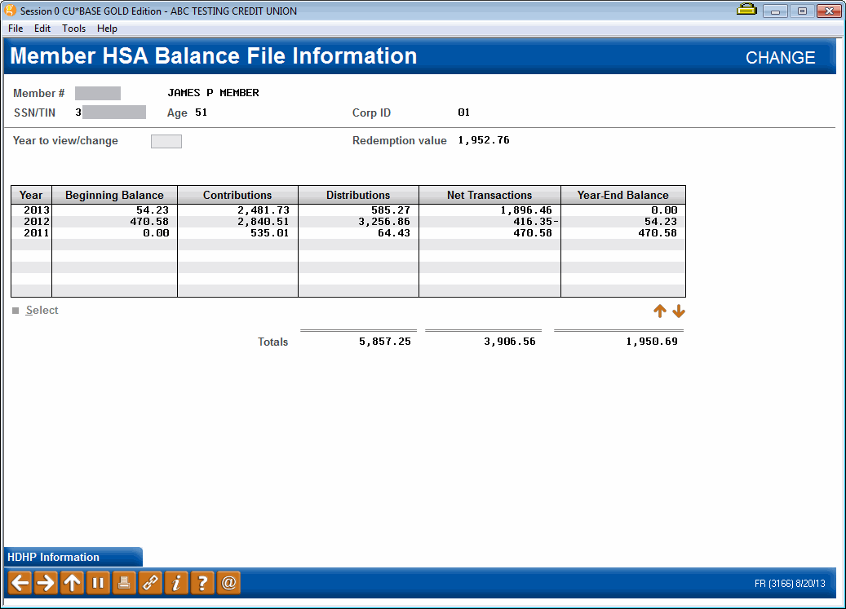
Task: Click the question mark help icon
Action: click(x=202, y=582)
